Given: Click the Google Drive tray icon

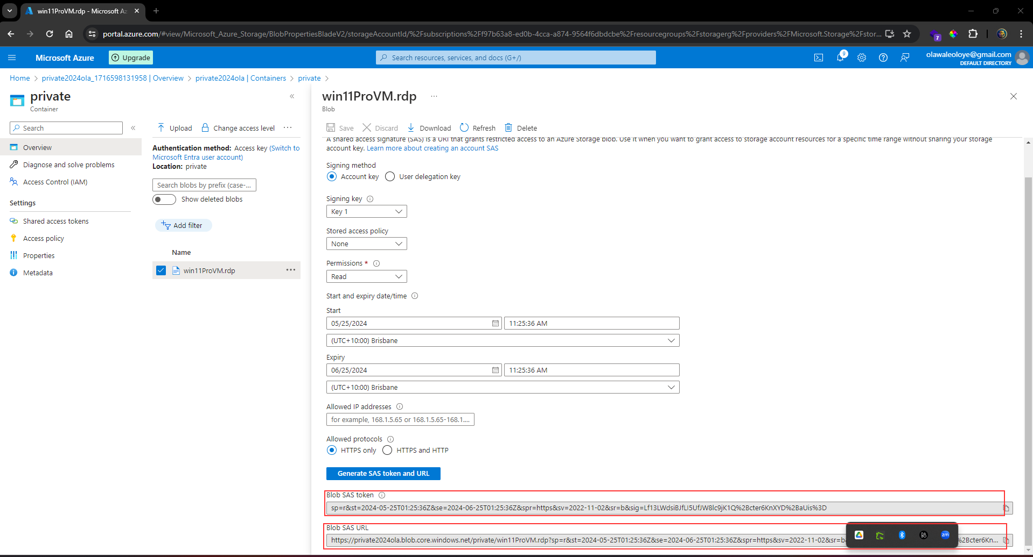Looking at the screenshot, I should (859, 535).
